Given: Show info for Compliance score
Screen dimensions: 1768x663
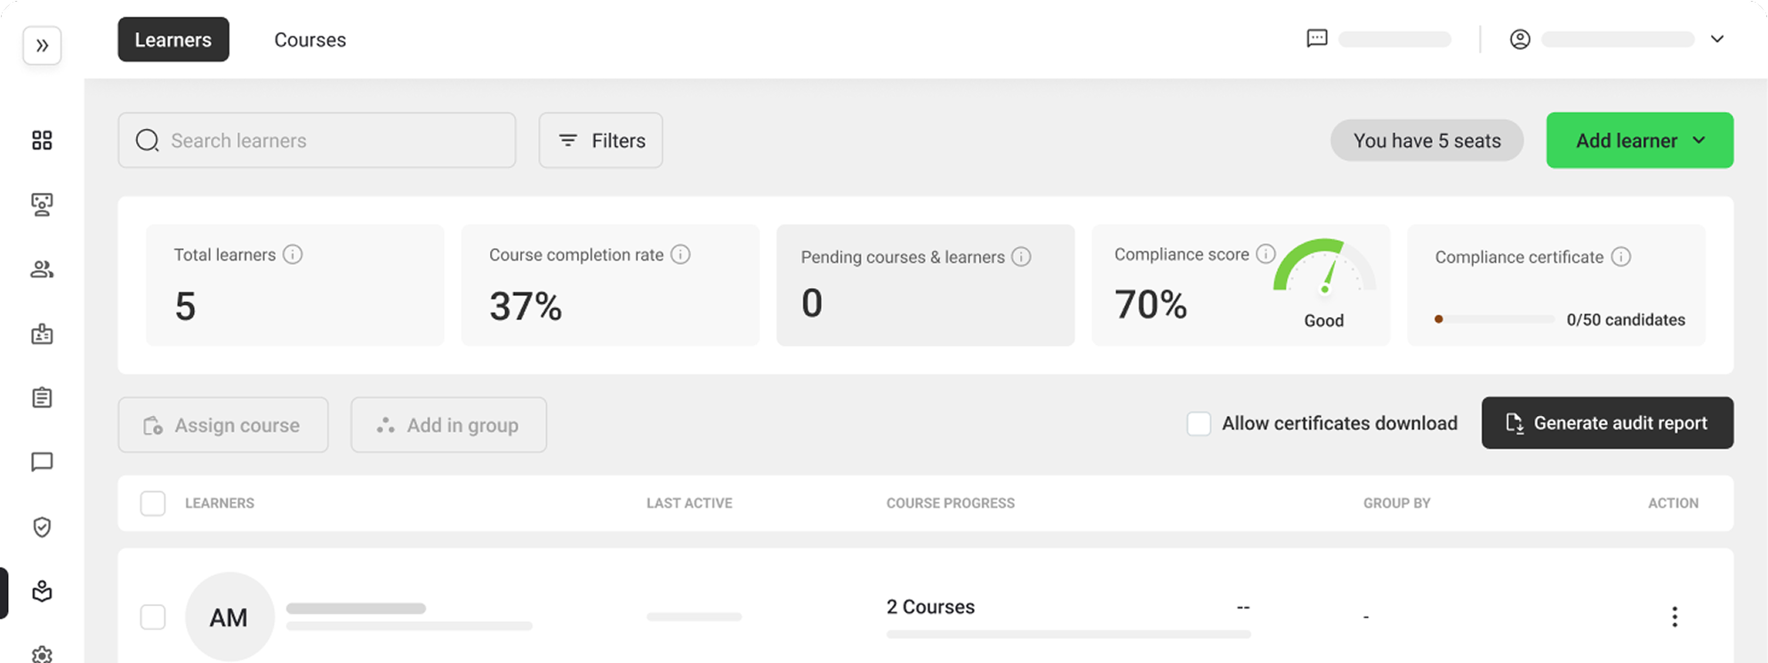Looking at the screenshot, I should pos(1265,254).
